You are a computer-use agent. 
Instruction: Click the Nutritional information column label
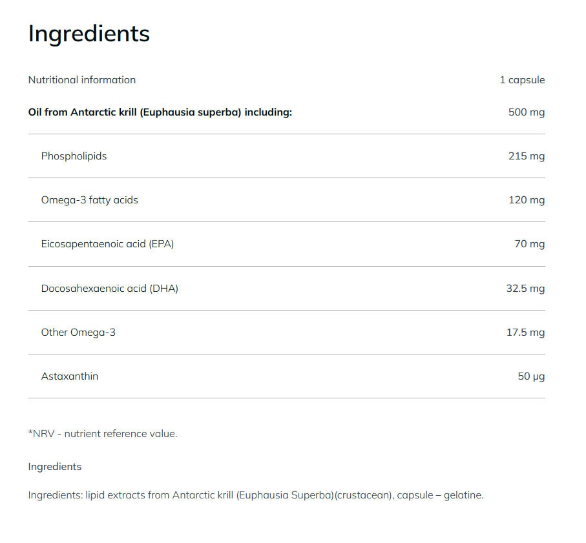click(x=82, y=80)
